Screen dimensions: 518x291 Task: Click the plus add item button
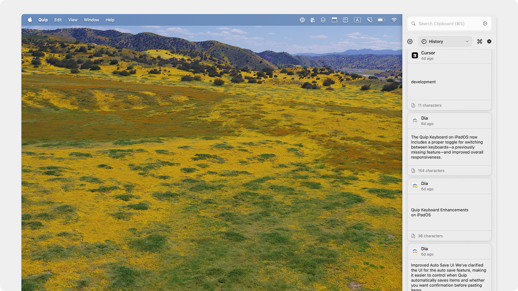tap(489, 42)
